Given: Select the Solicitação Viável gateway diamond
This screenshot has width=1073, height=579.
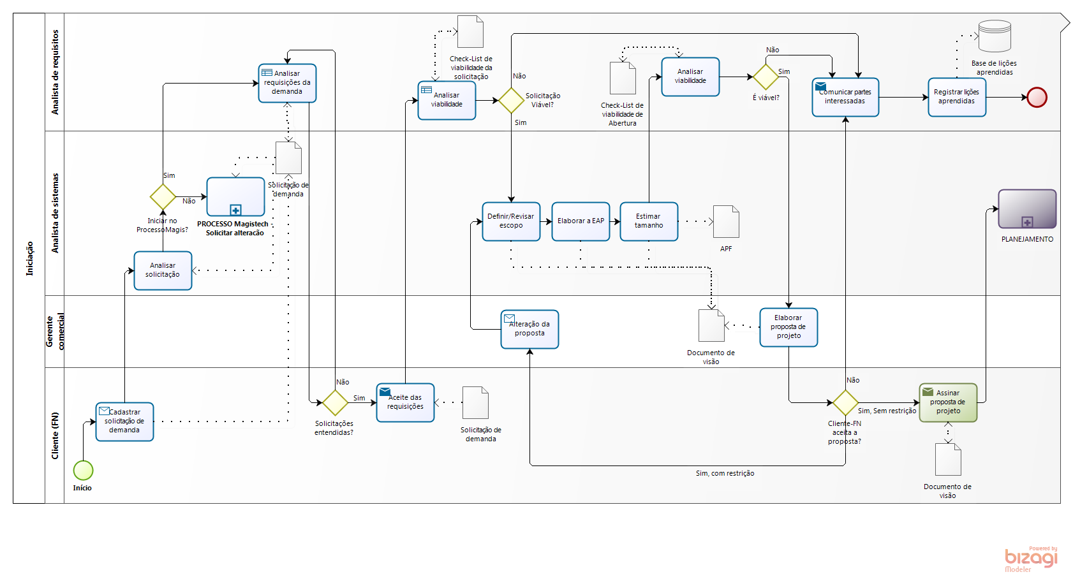Looking at the screenshot, I should point(511,101).
